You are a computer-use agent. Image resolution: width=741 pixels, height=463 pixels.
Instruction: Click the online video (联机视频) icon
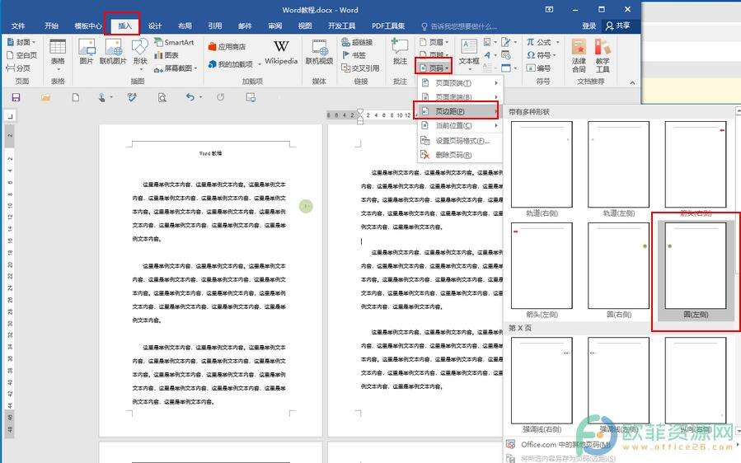(319, 50)
